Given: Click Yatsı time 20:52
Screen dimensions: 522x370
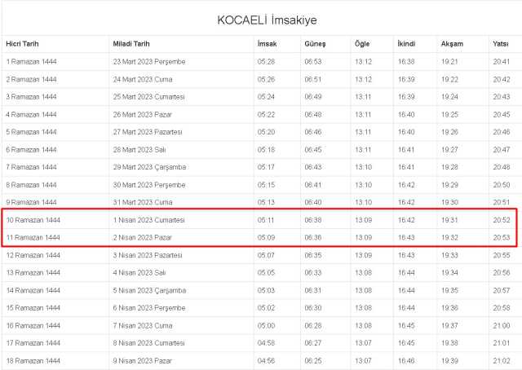Looking at the screenshot, I should 502,220.
